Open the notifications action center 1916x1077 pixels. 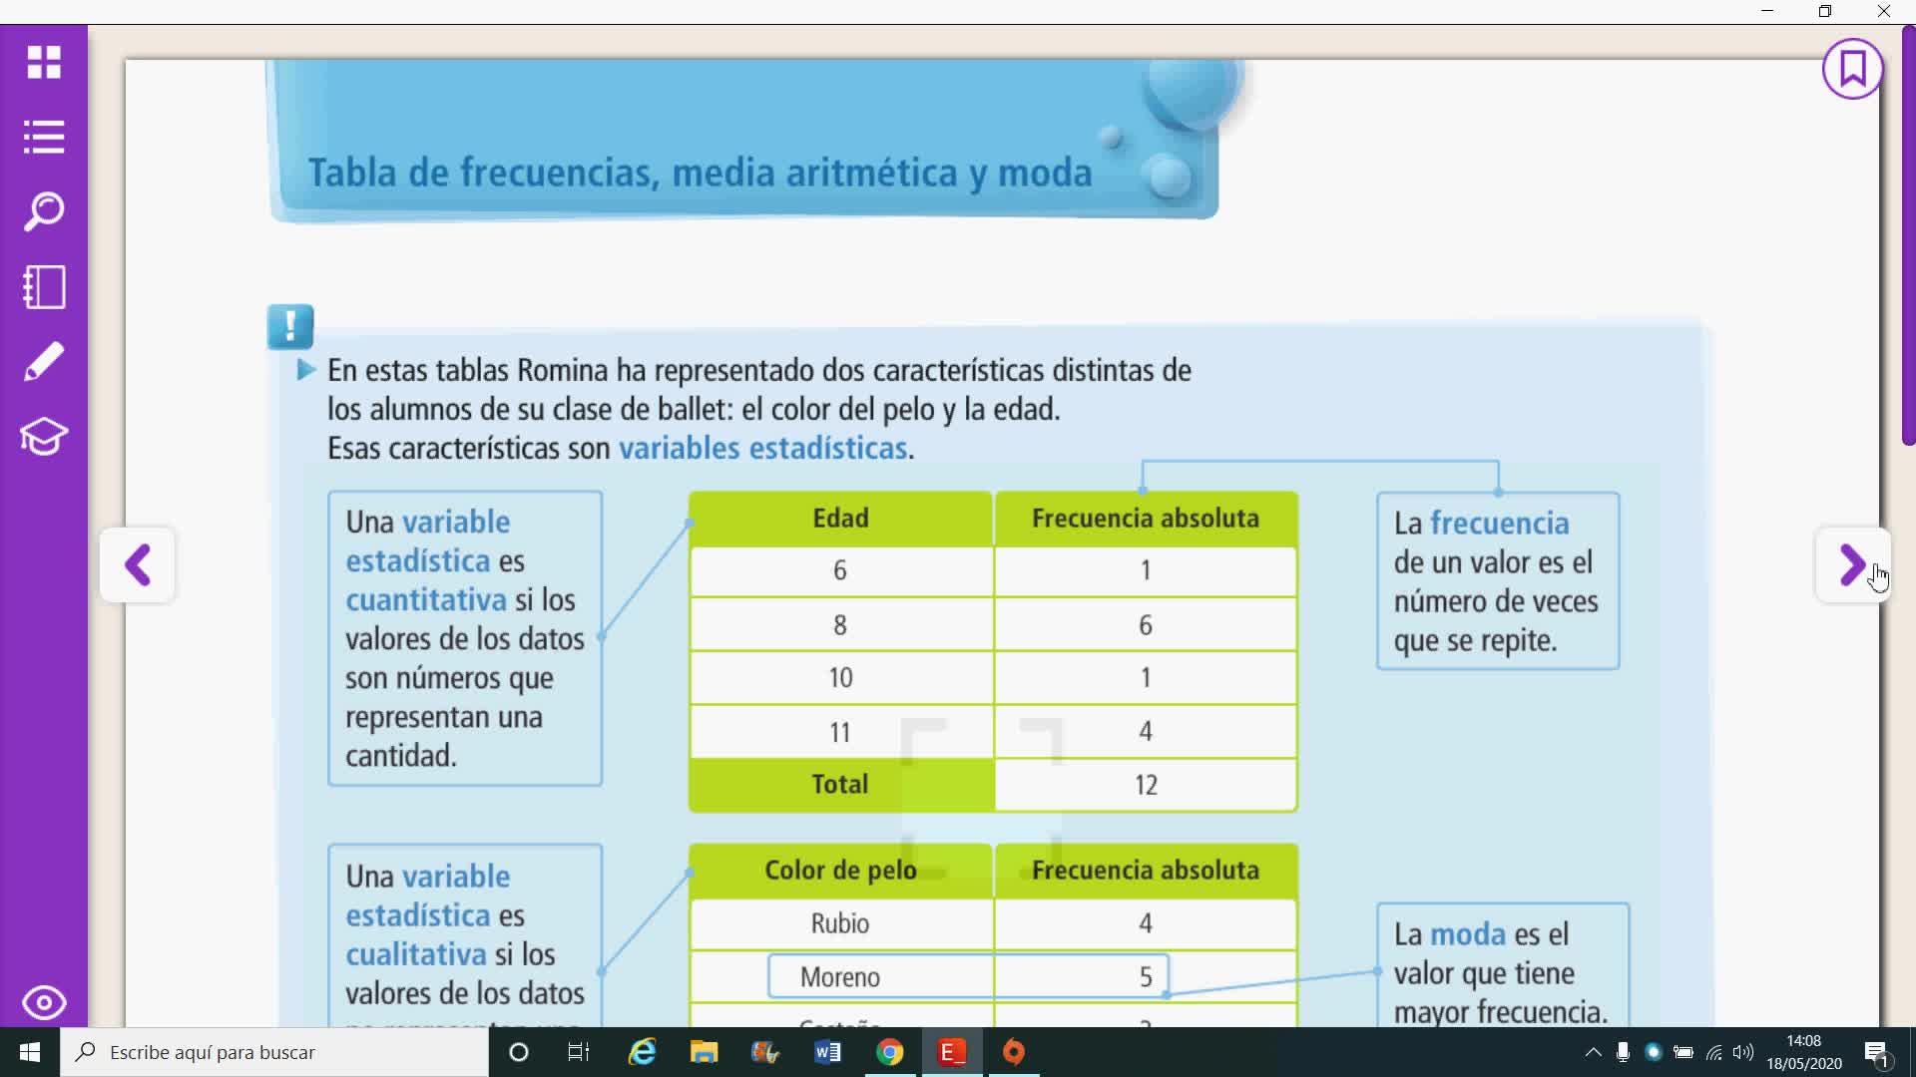pos(1876,1052)
